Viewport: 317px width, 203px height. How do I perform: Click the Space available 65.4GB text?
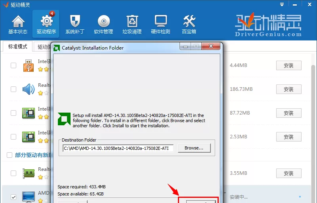81,194
